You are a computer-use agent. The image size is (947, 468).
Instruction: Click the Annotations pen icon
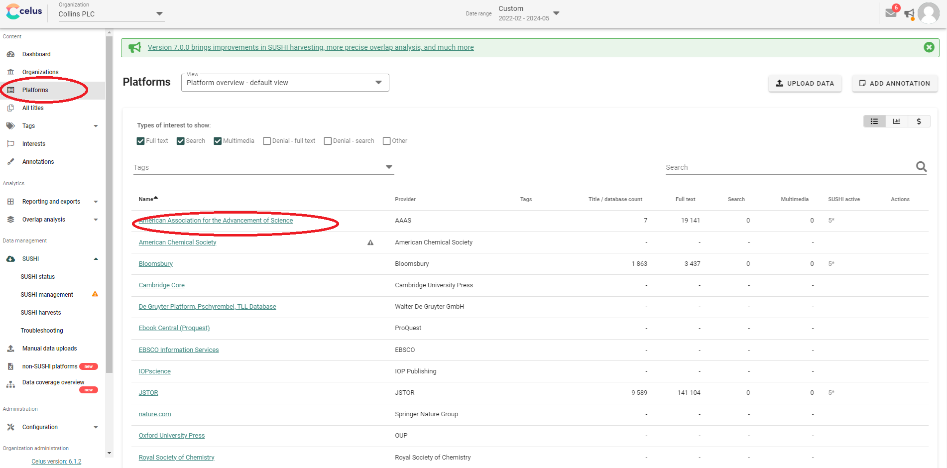click(x=10, y=162)
